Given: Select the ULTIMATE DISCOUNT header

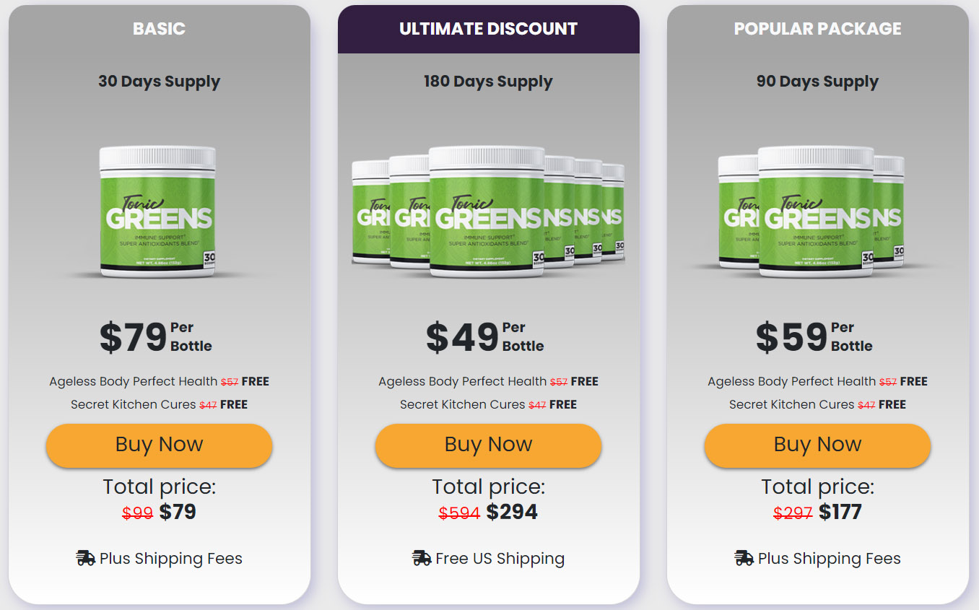Looking at the screenshot, I should (x=488, y=29).
